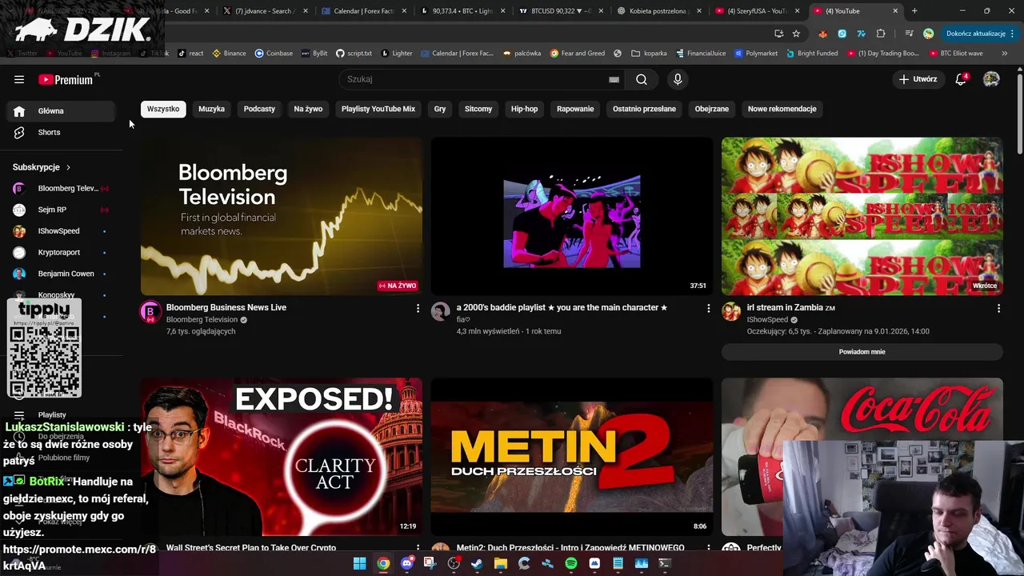The width and height of the screenshot is (1024, 576).
Task: Start voice search with microphone icon
Action: (678, 79)
